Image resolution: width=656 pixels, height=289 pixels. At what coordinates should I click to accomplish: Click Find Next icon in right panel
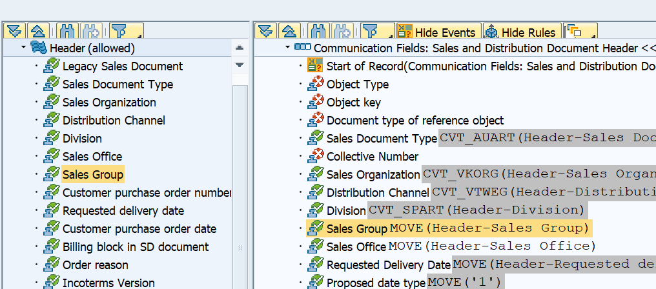[x=343, y=32]
